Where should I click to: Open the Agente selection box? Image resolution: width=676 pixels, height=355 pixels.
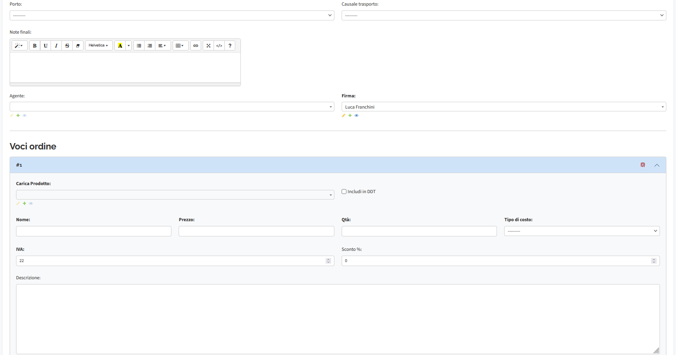point(172,107)
